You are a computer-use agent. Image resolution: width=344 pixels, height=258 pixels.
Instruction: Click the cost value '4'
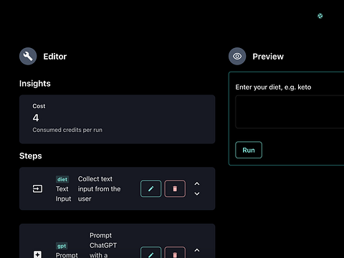coord(36,118)
